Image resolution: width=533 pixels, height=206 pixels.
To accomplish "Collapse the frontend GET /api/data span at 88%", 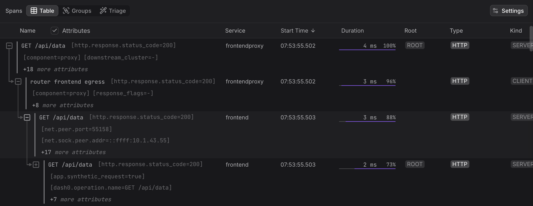I will pos(27,118).
